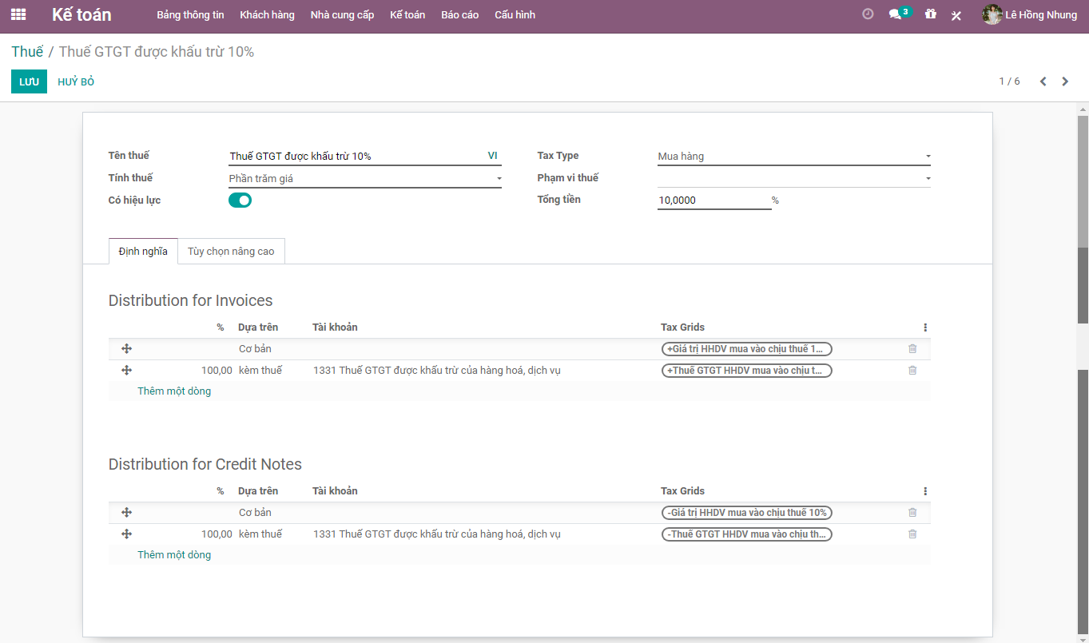The height and width of the screenshot is (643, 1089).
Task: Open the apps grid menu icon
Action: click(x=18, y=14)
